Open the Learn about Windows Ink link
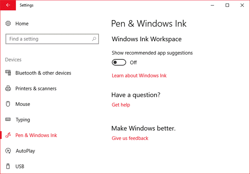This screenshot has height=174, width=250. (x=139, y=75)
